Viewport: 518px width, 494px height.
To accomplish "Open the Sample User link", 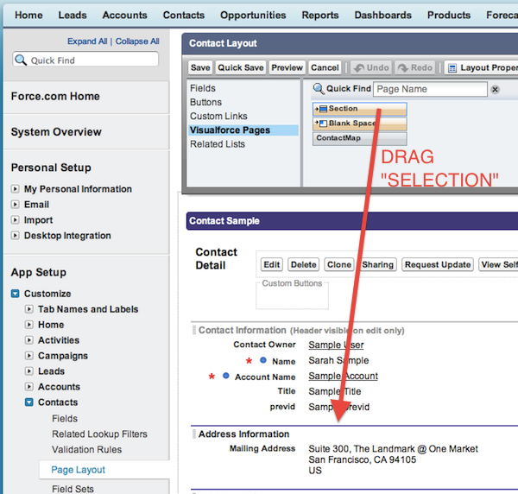I will click(336, 345).
